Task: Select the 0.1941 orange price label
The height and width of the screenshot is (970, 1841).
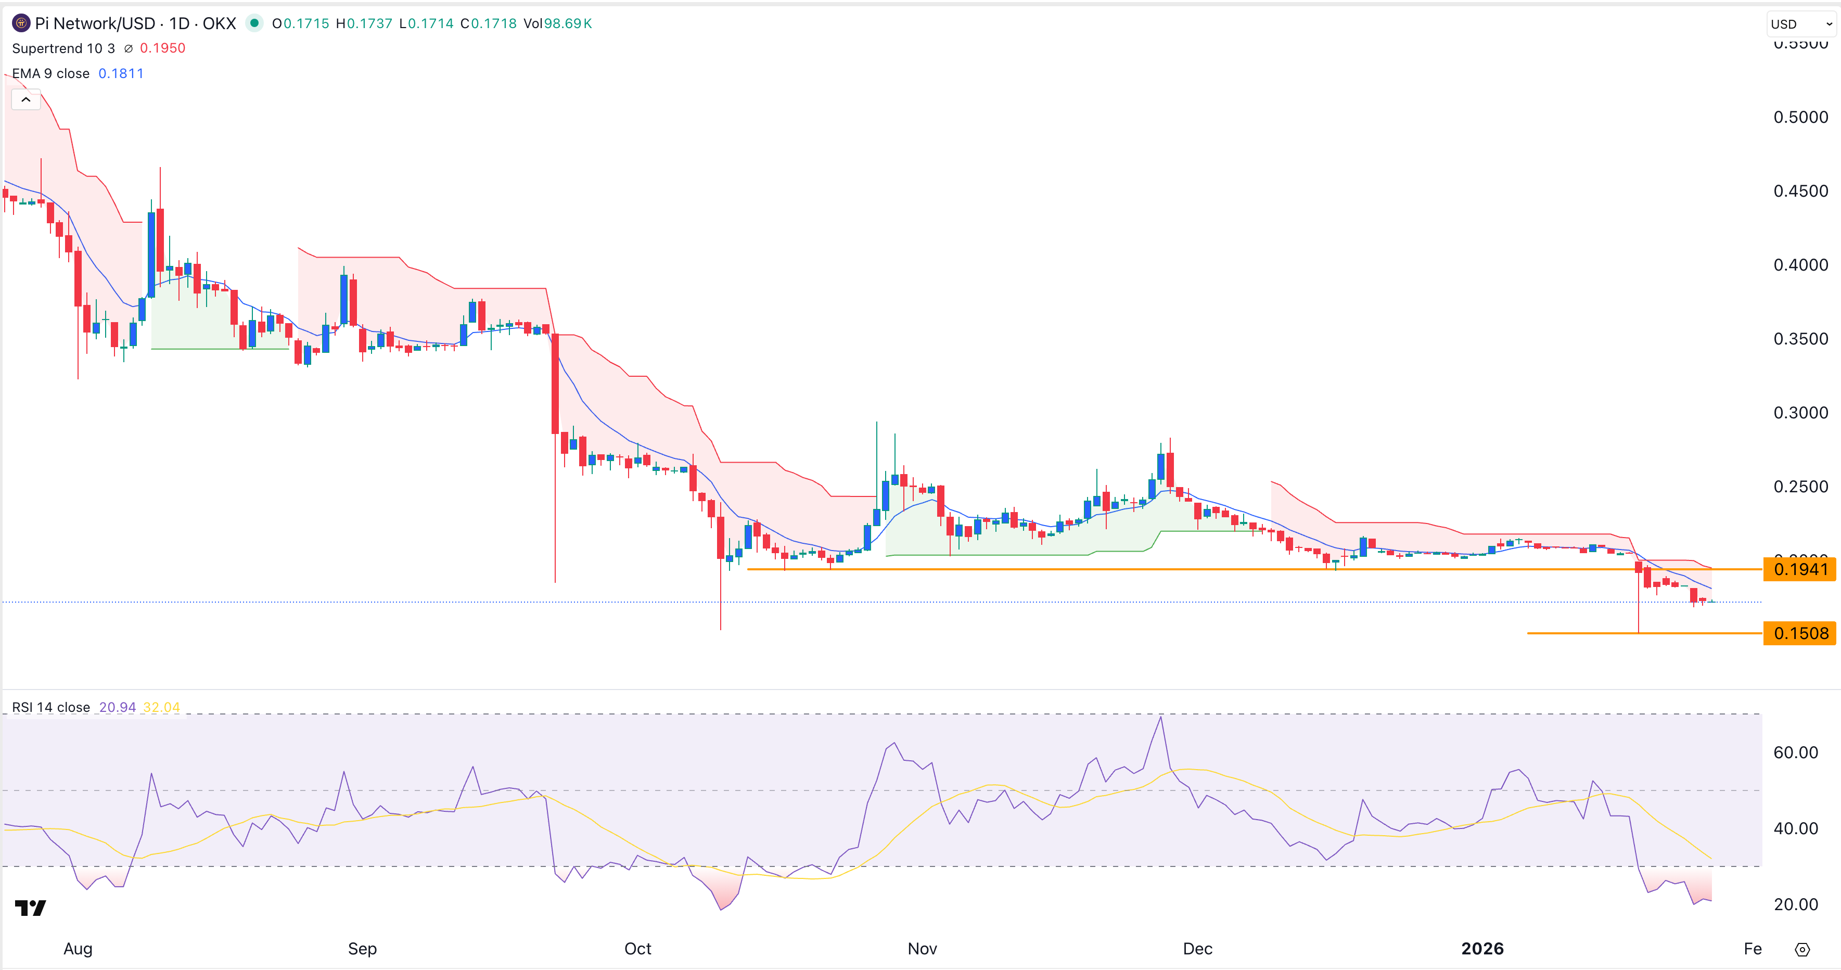Action: tap(1799, 570)
